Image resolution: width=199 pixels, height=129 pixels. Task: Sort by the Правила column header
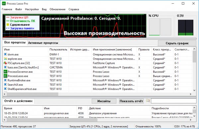[x=144, y=50]
